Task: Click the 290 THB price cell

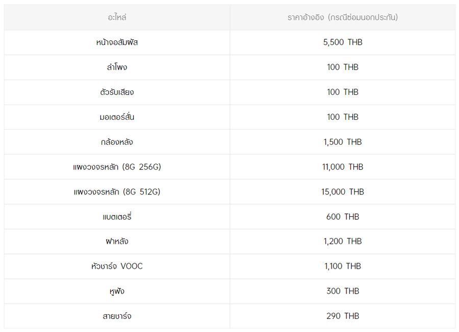Action: coord(342,316)
